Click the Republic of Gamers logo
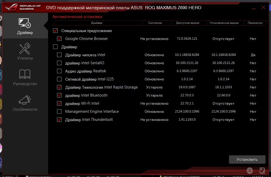The width and height of the screenshot is (271, 177). tap(23, 7)
